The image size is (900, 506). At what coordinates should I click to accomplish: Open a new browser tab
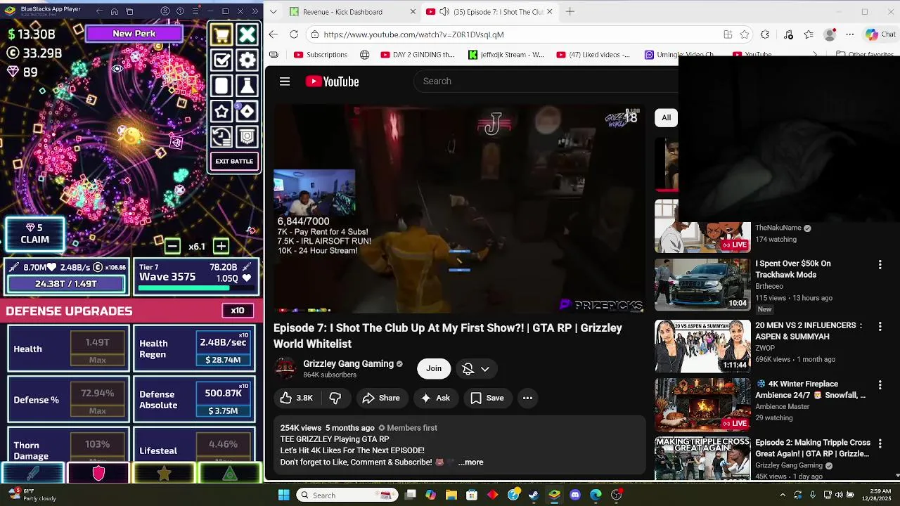570,11
